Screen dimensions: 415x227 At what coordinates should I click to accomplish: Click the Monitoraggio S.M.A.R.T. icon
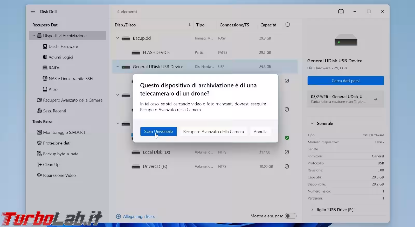(39, 132)
